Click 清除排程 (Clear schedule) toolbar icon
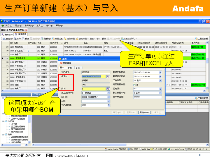This screenshot has width=210, height=158. coord(70,39)
